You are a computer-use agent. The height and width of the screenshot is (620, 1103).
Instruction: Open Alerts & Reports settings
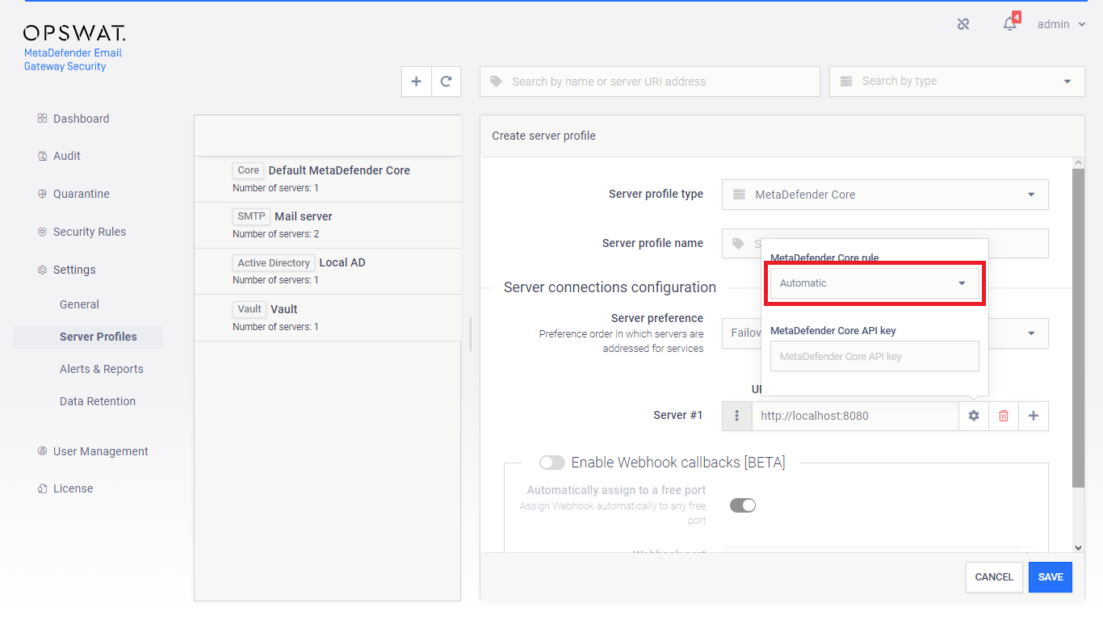[101, 369]
